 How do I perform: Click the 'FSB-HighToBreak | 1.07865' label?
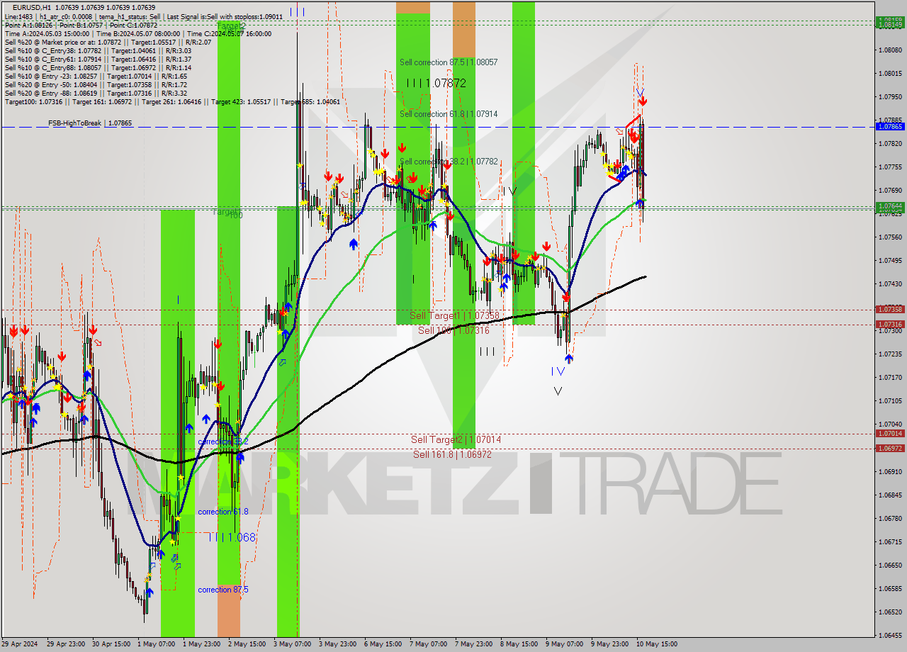tap(90, 123)
